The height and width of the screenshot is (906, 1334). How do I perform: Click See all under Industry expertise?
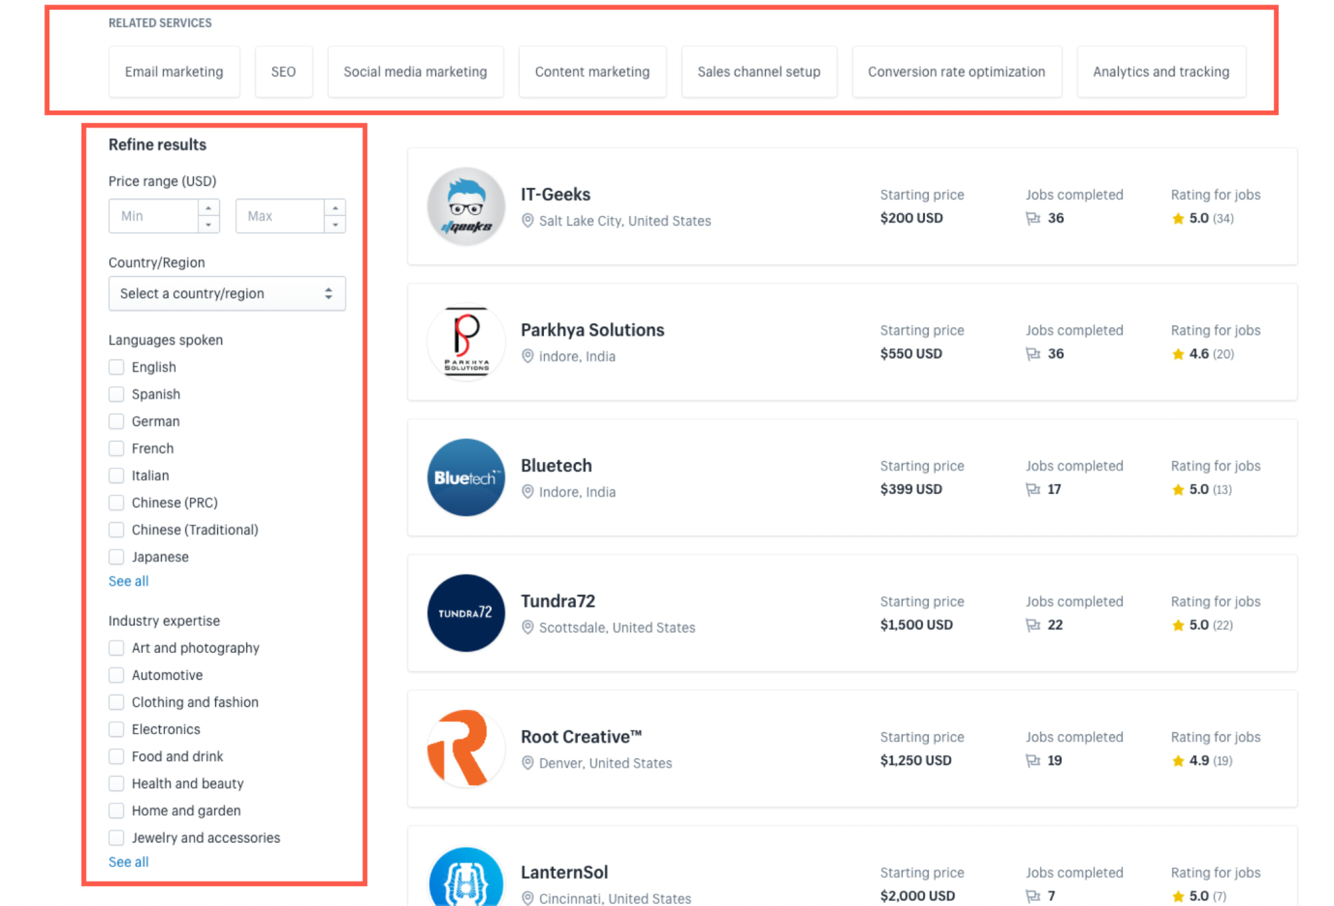tap(128, 861)
